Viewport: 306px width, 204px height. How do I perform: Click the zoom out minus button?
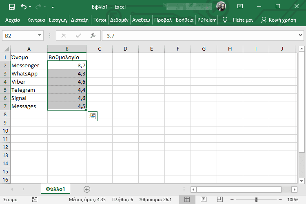pyautogui.click(x=232, y=200)
